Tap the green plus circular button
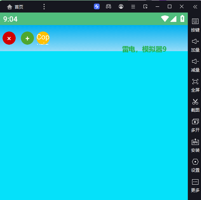This screenshot has height=200, width=201. (x=27, y=38)
